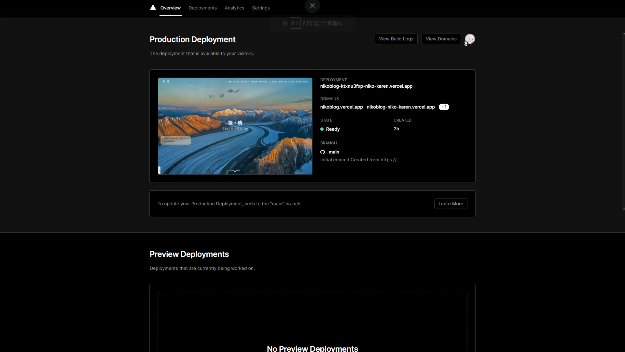
Task: Open the Initial commit message link
Action: [x=360, y=160]
